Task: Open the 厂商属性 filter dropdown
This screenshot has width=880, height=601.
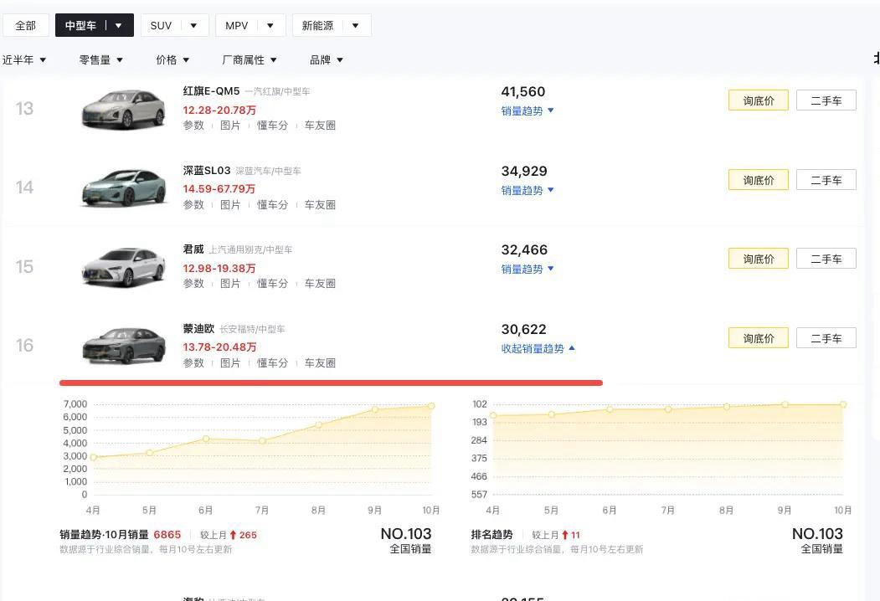Action: 250,59
